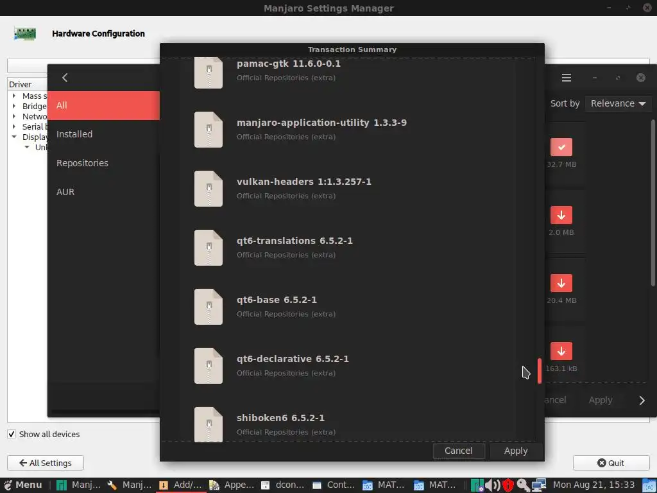
Task: Switch to Add/Remove Software taskbar window
Action: [181, 485]
